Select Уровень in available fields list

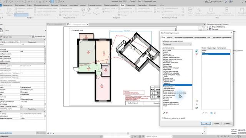(x=166, y=100)
